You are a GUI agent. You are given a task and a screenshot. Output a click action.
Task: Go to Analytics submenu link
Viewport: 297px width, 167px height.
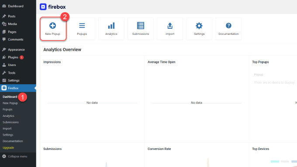(x=8, y=116)
